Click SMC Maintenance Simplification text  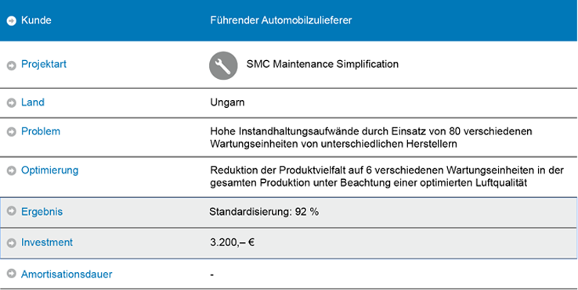pos(323,64)
